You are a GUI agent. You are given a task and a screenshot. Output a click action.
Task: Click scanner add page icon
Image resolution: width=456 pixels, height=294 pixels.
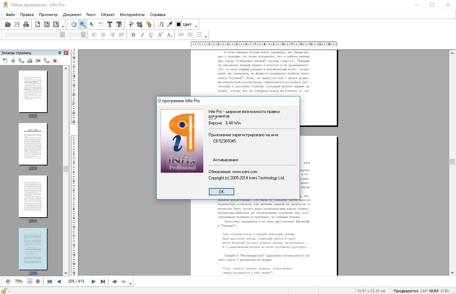pyautogui.click(x=30, y=61)
